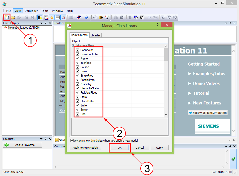The image size is (239, 176).
Task: Click the Open model folder icon
Action: coord(13,17)
